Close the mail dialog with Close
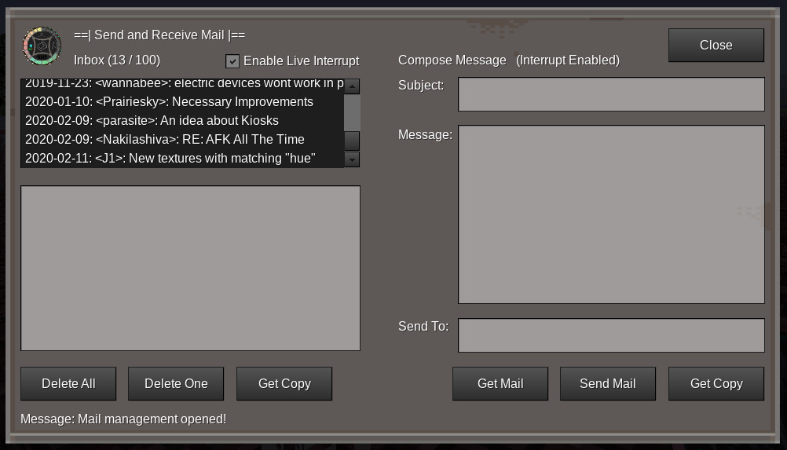 pyautogui.click(x=716, y=46)
